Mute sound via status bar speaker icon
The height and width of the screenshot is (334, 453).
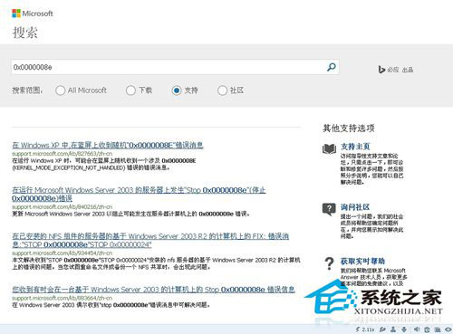coord(417,329)
